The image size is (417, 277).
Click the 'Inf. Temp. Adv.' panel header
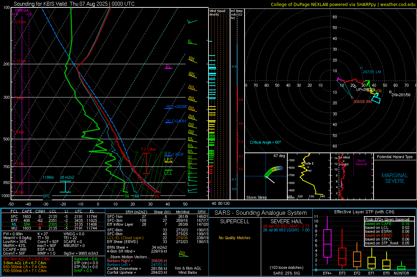pos(237,15)
